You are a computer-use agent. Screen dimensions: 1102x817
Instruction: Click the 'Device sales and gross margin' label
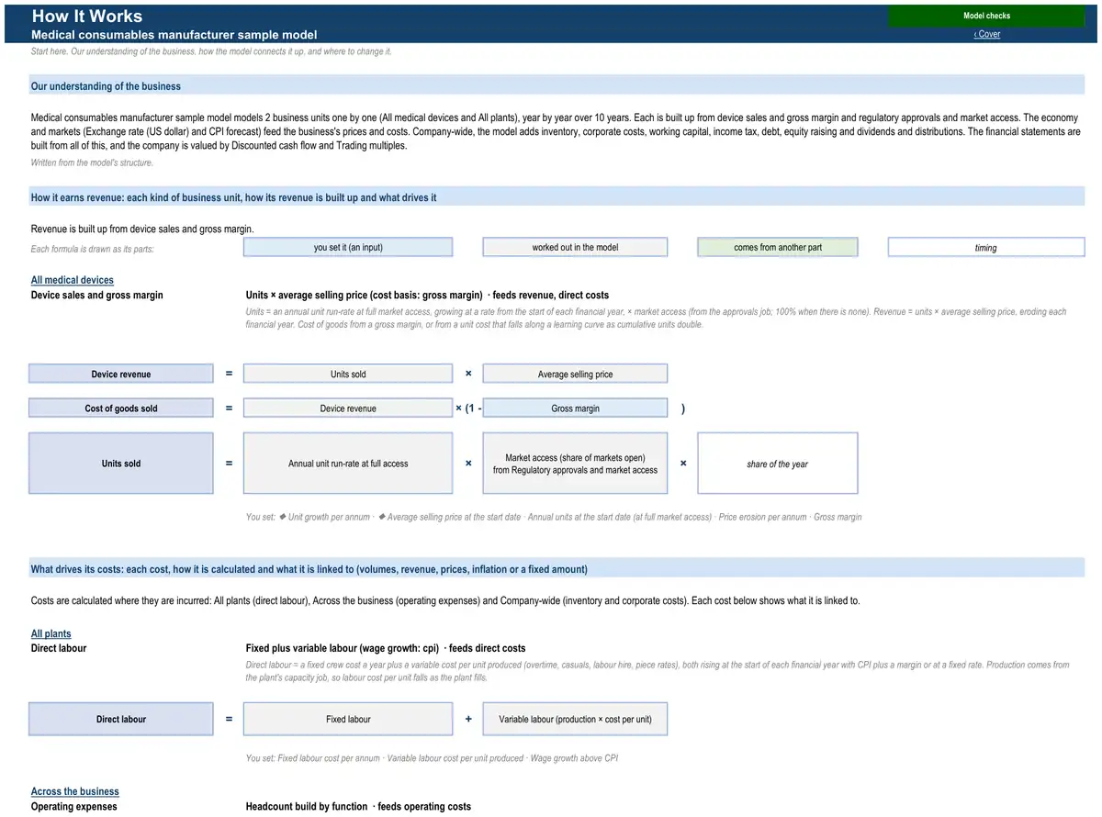[97, 295]
